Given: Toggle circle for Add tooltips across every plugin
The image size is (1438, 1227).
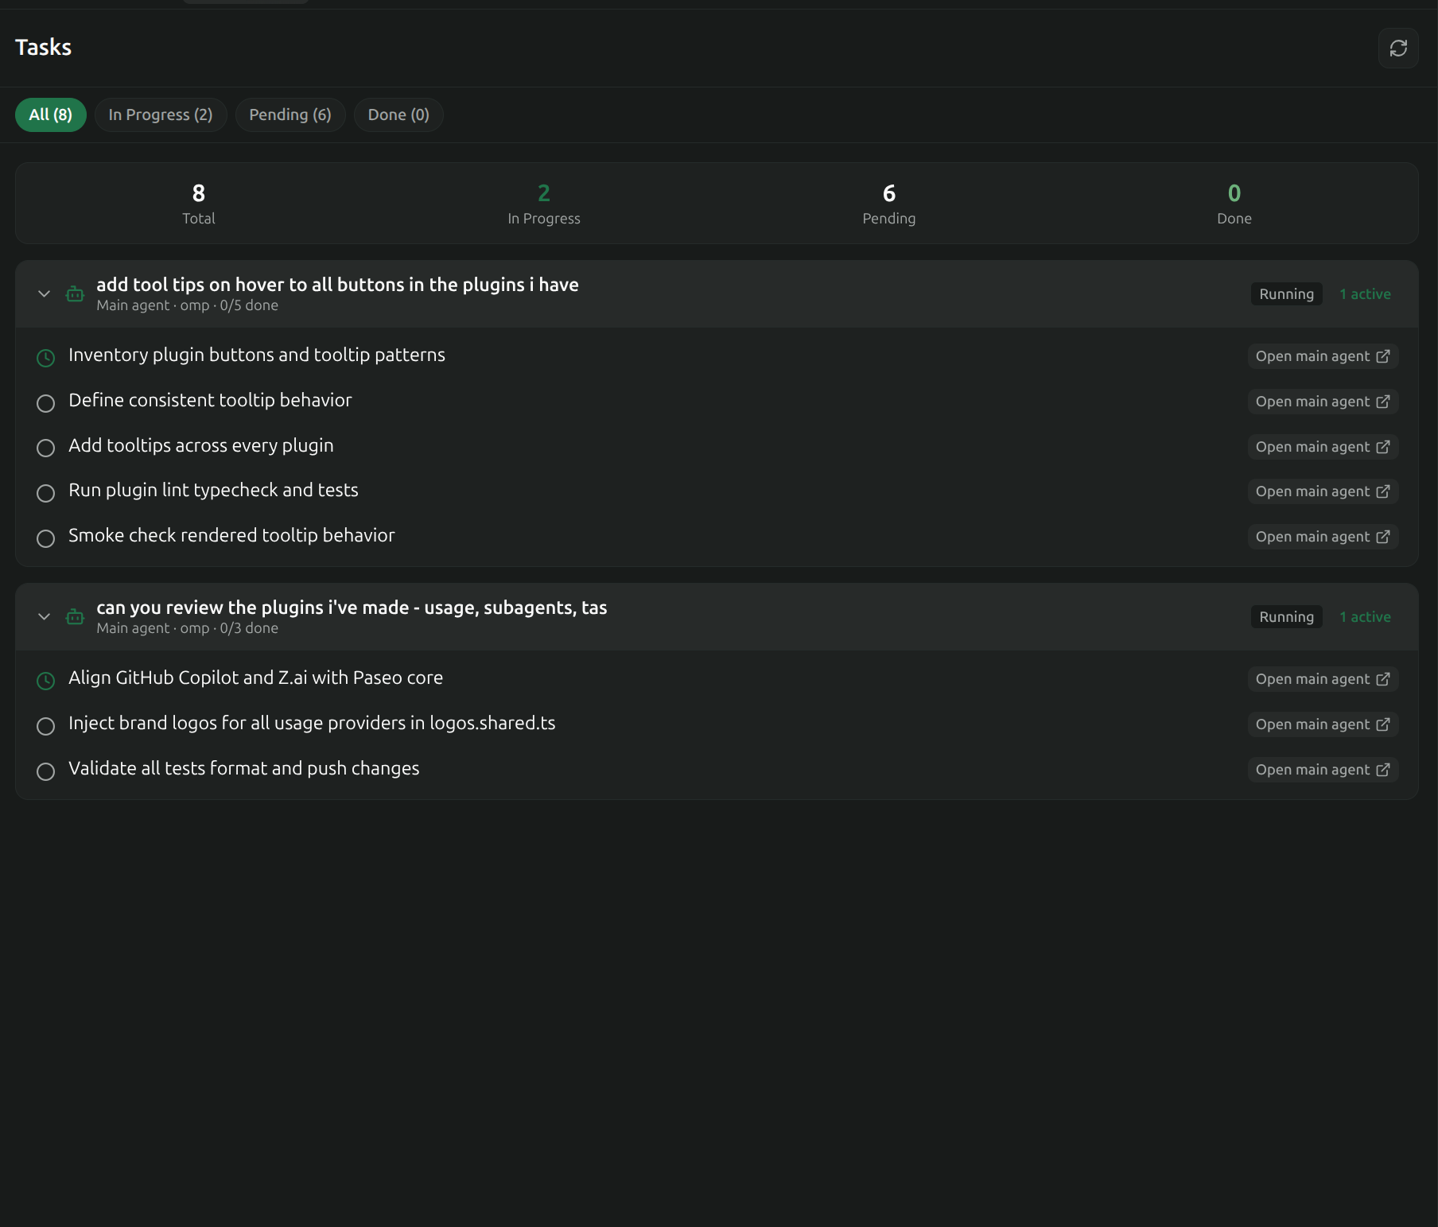Looking at the screenshot, I should (46, 448).
